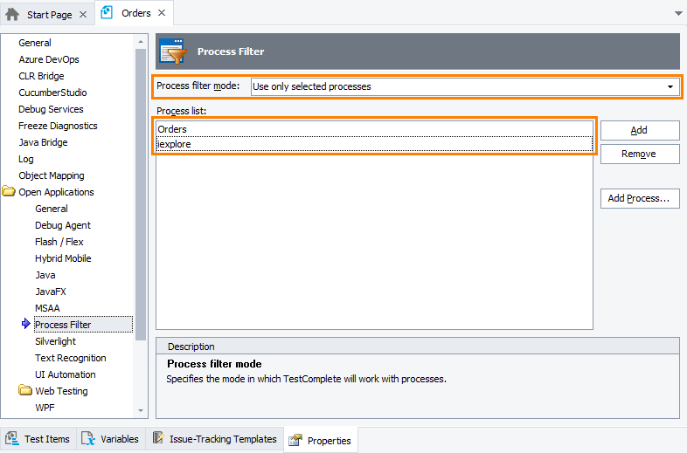687x453 pixels.
Task: Click tree scrollbar down arrow
Action: pyautogui.click(x=141, y=410)
